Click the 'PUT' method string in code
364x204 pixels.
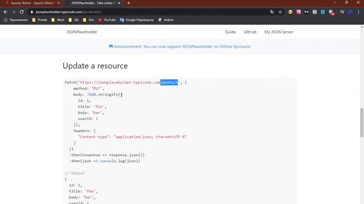tap(97, 88)
